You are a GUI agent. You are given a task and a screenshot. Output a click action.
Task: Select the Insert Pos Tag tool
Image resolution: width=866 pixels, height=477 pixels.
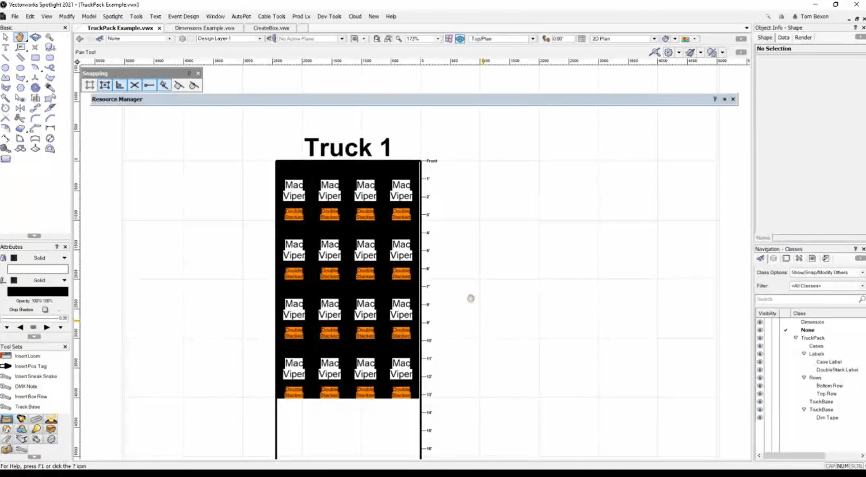coord(30,366)
